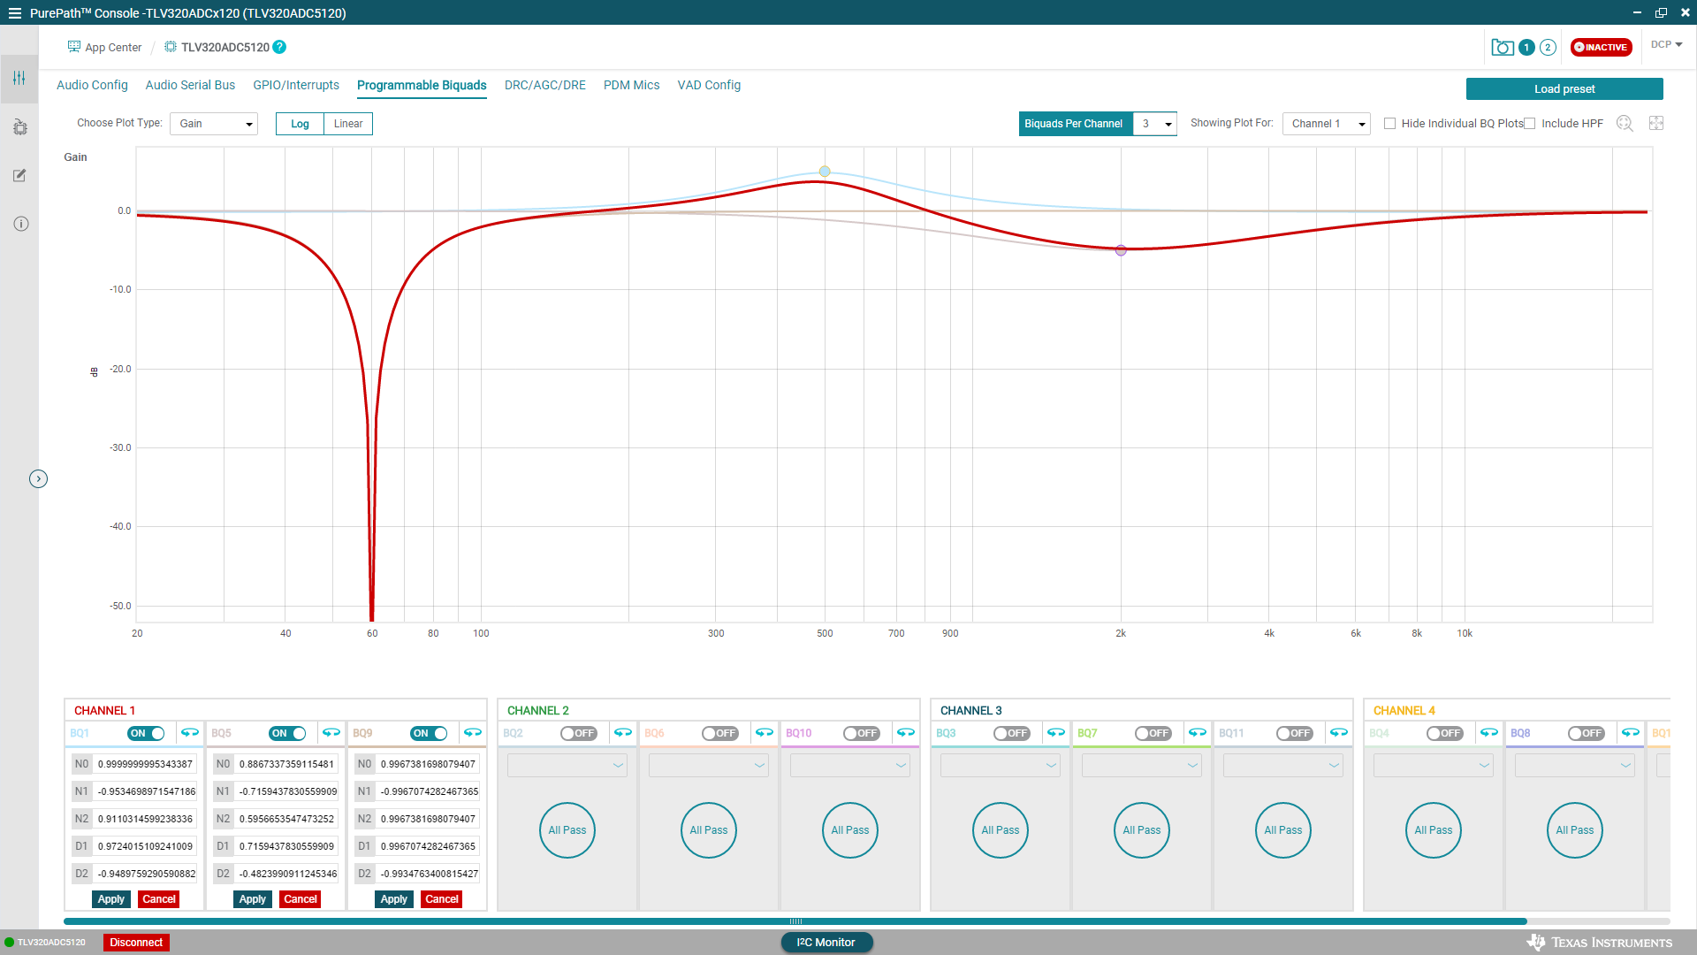Click the Load preset button
Image resolution: width=1697 pixels, height=955 pixels.
[1564, 89]
